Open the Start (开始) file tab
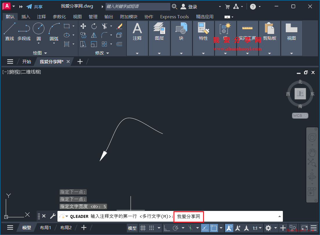This screenshot has height=235, width=320. point(26,62)
